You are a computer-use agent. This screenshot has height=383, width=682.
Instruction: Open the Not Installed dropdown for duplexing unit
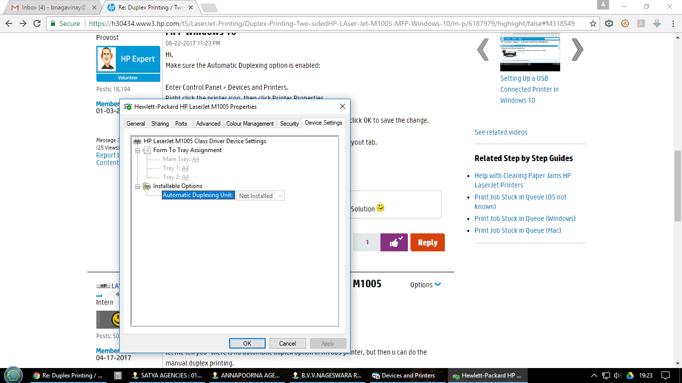click(260, 196)
